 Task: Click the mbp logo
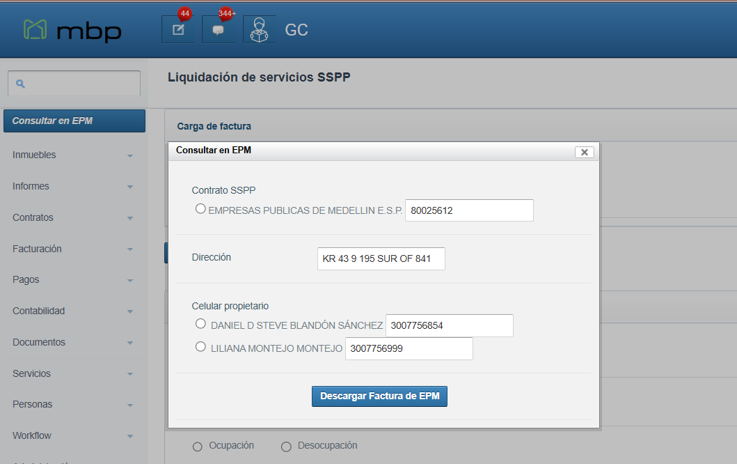point(72,30)
